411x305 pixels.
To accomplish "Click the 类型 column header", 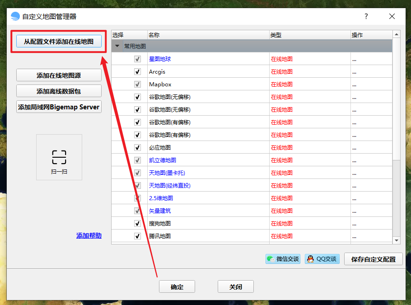I will tap(310, 35).
